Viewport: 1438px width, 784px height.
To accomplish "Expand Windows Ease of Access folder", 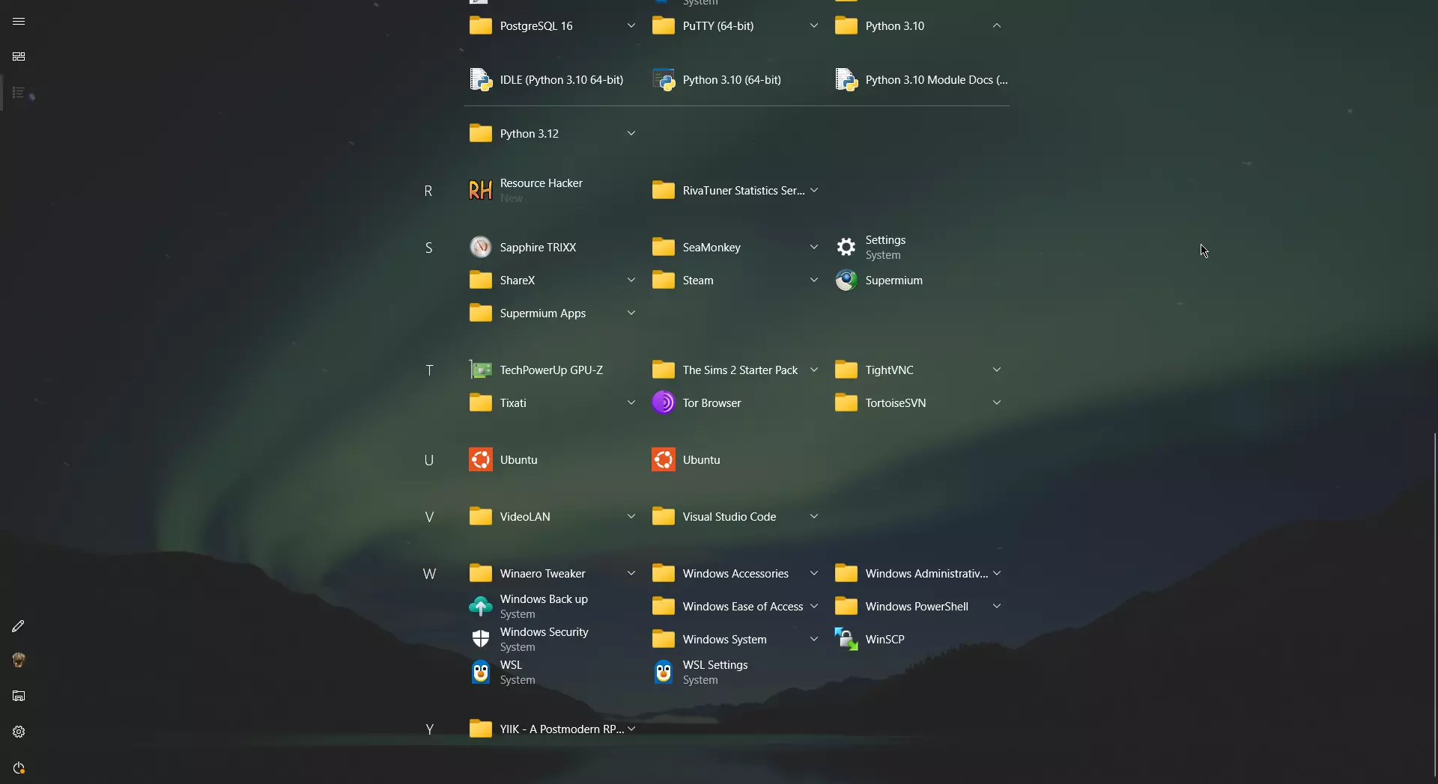I will [x=735, y=606].
